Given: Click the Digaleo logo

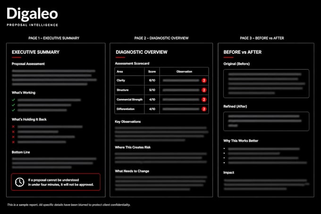Looking at the screenshot, I should [33, 14].
